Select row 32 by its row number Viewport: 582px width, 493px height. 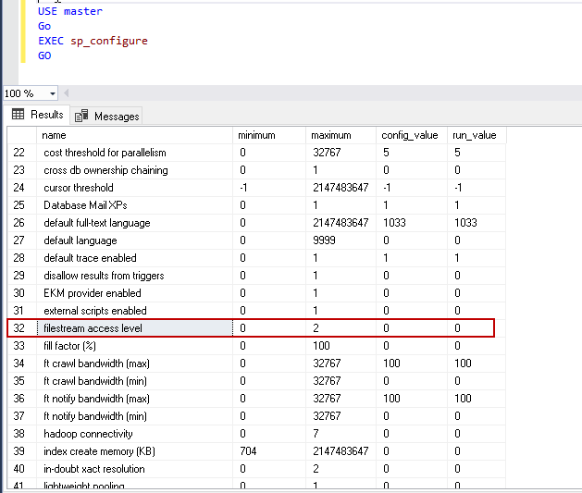pos(20,328)
